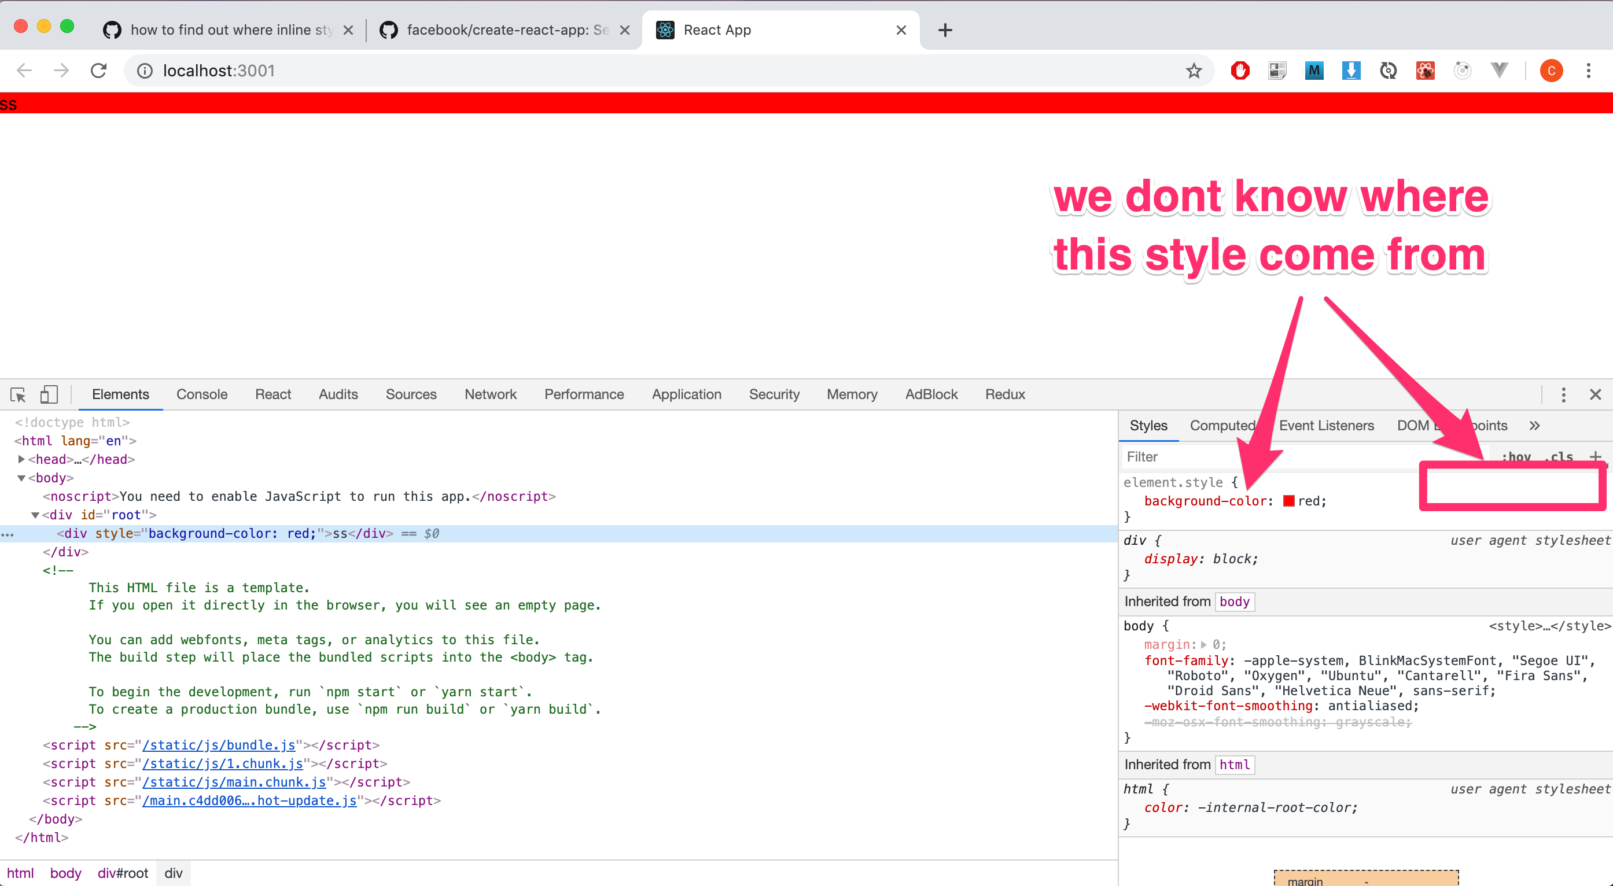Click the 'html' inherited-from link
1613x886 pixels.
click(x=1234, y=765)
